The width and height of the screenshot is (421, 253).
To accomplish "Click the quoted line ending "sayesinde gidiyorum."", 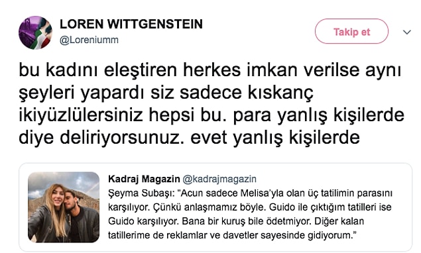I will tap(232, 235).
